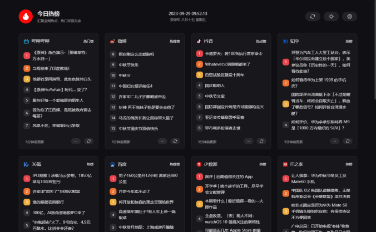Click the Weibo logo icon
The width and height of the screenshot is (376, 232).
(112, 42)
